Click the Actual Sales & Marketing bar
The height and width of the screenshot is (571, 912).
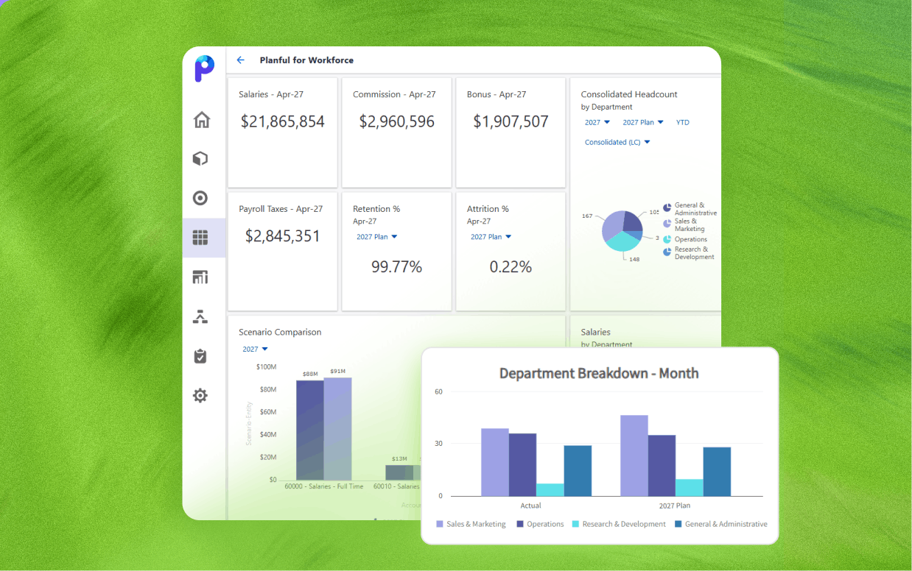[x=495, y=462]
